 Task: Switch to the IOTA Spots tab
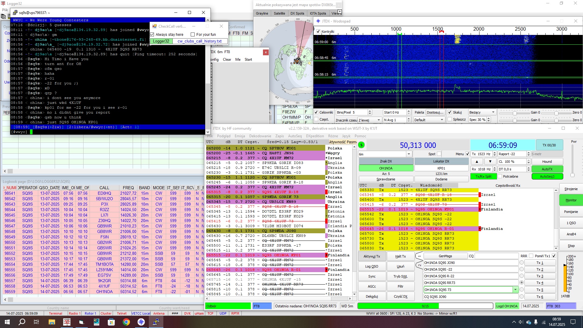(x=318, y=13)
